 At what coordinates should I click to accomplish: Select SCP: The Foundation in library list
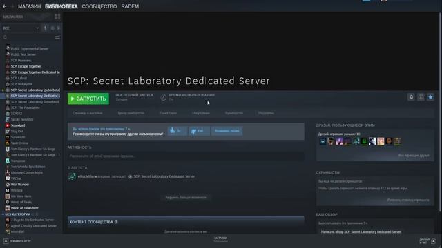[x=26, y=107]
